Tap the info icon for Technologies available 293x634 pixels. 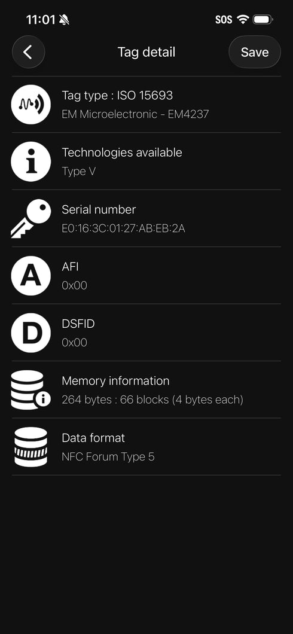coord(30,161)
